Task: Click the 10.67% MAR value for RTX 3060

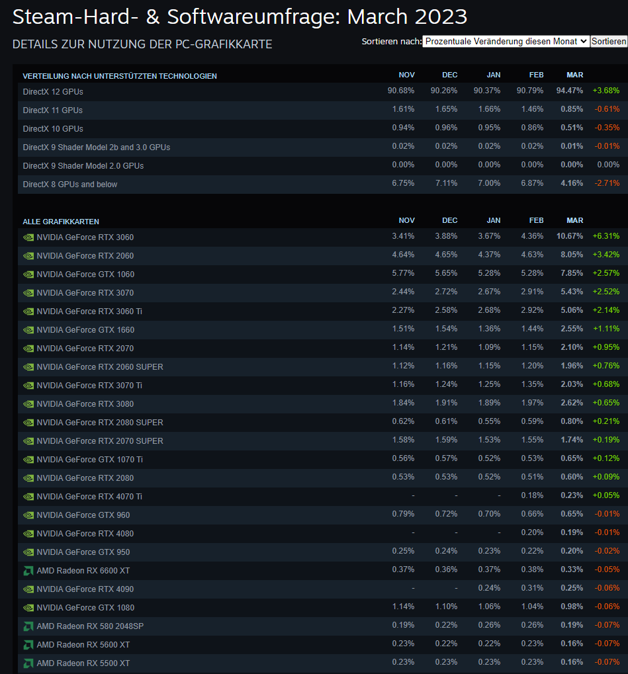Action: pos(570,236)
